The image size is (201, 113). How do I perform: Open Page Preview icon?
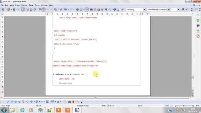pos(35,9)
